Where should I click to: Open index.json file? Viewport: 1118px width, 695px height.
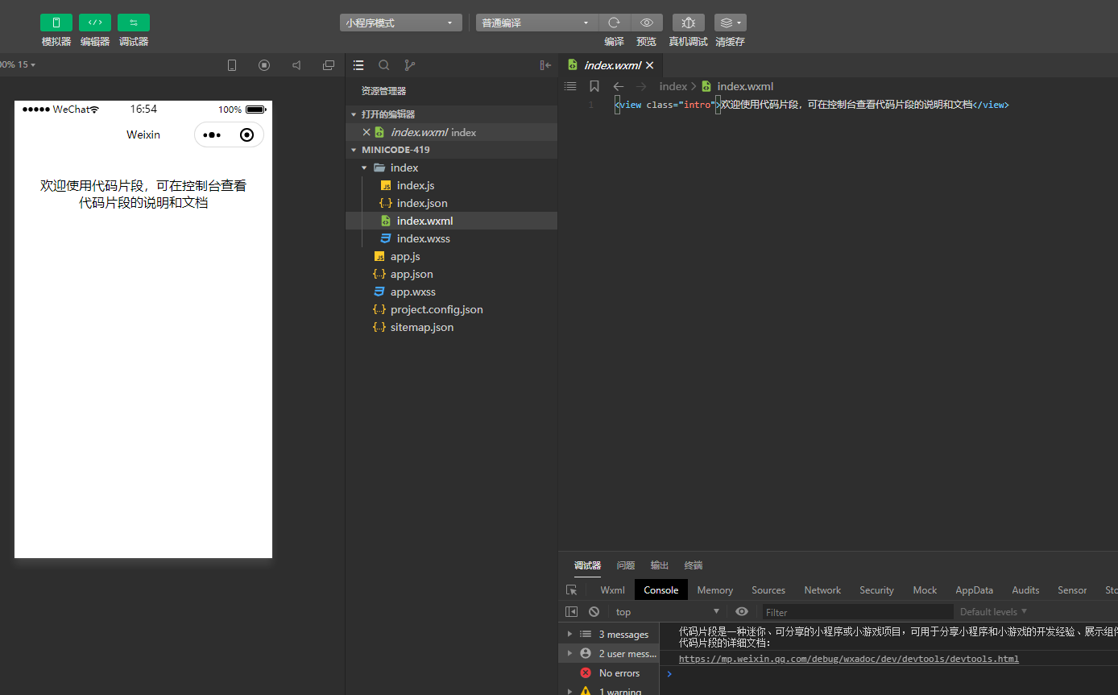pos(451,203)
